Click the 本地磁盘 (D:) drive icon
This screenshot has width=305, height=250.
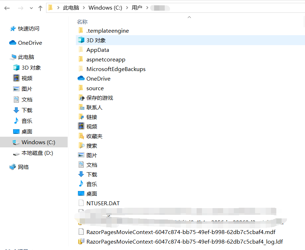click(16, 154)
